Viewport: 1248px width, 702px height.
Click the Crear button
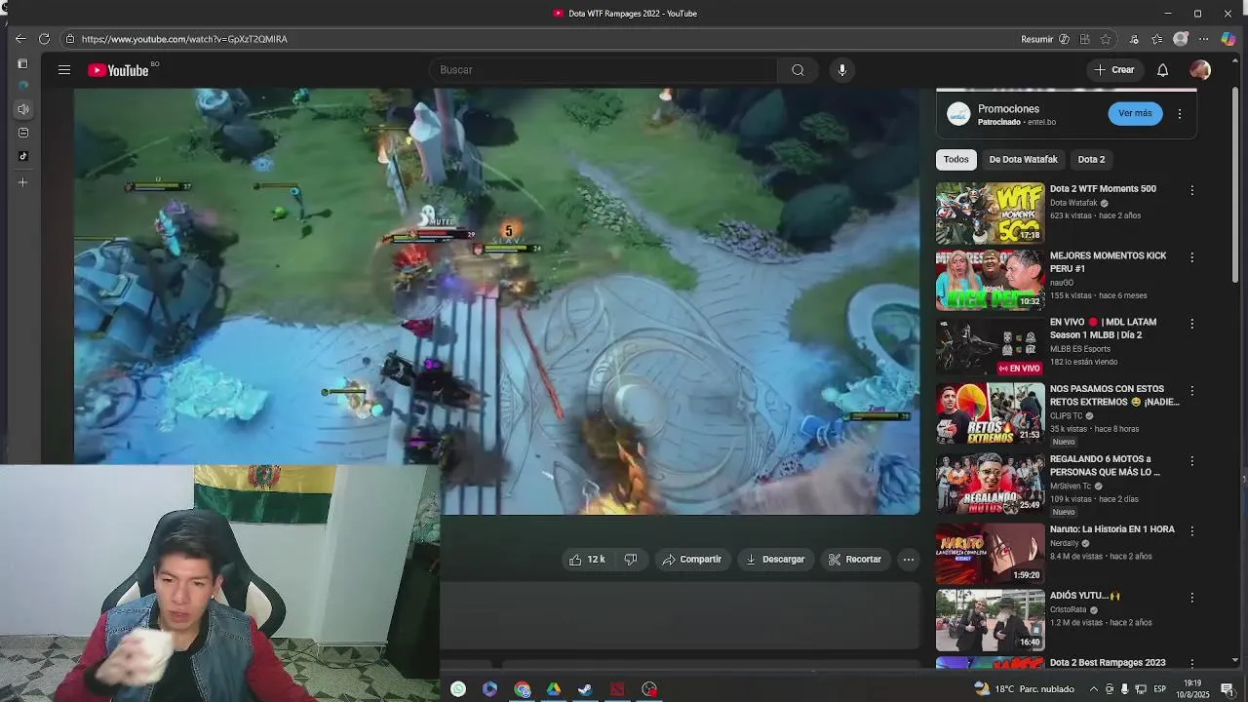coord(1114,70)
